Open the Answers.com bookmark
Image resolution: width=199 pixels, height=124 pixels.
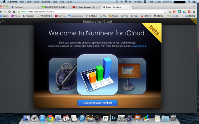tap(76, 16)
